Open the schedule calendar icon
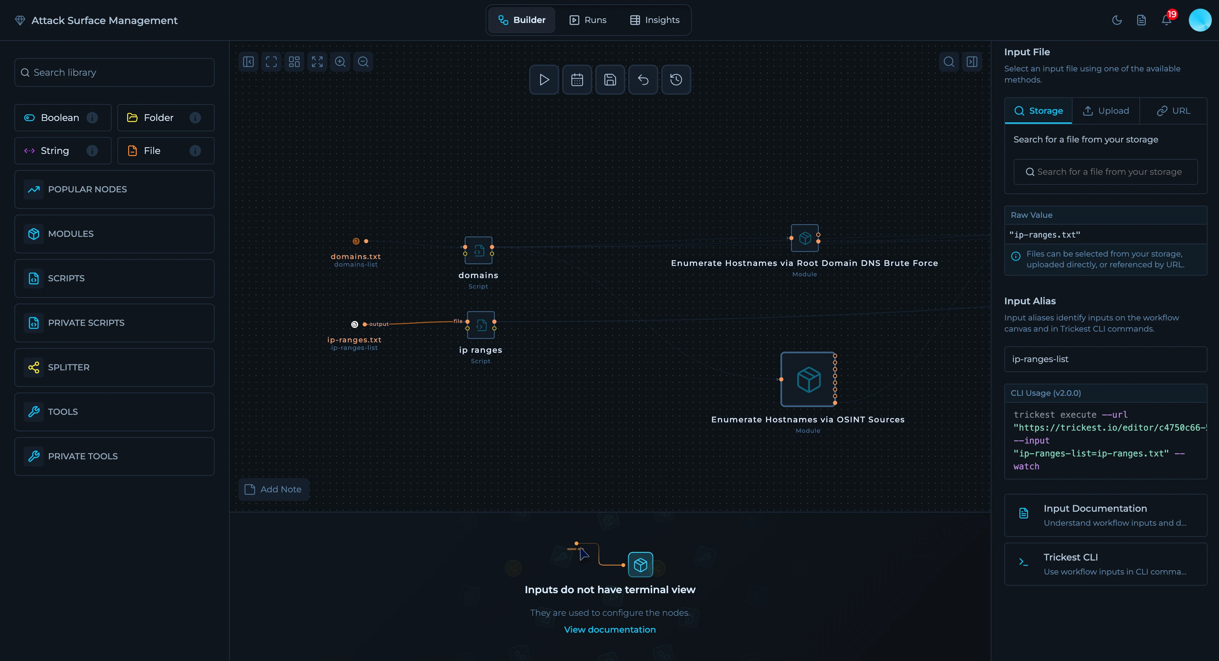1219x661 pixels. click(x=577, y=80)
